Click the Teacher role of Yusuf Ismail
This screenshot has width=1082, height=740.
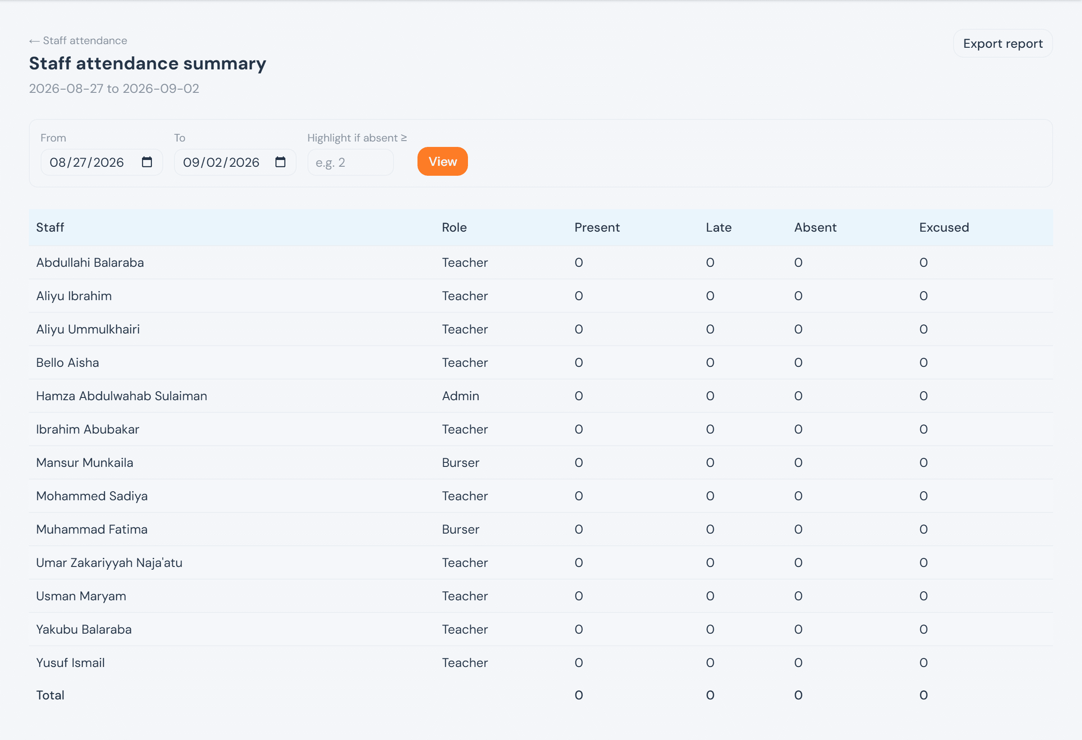[465, 663]
